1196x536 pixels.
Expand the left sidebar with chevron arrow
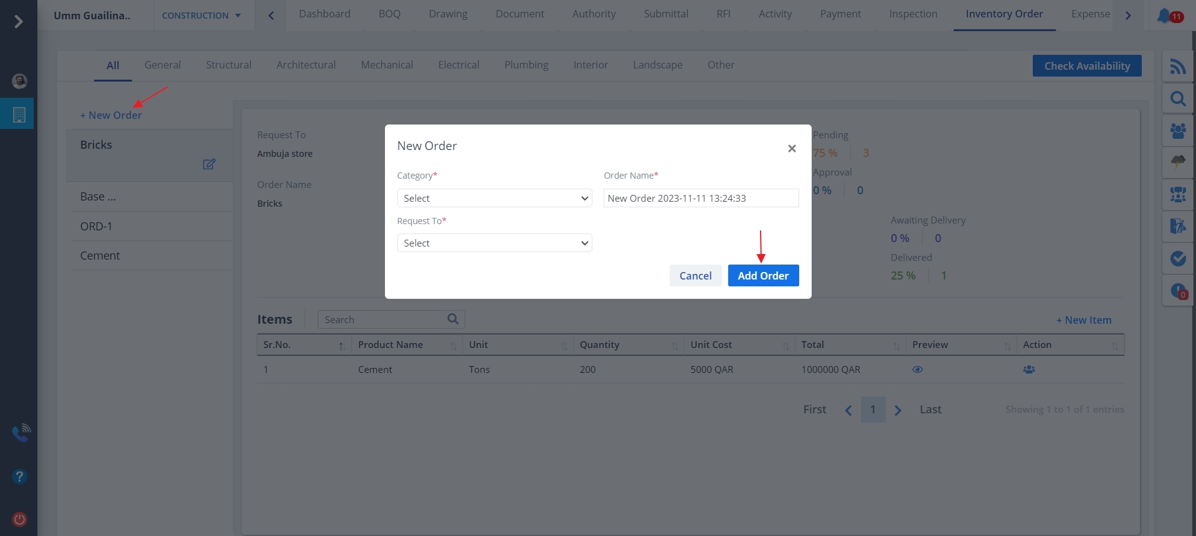tap(19, 22)
